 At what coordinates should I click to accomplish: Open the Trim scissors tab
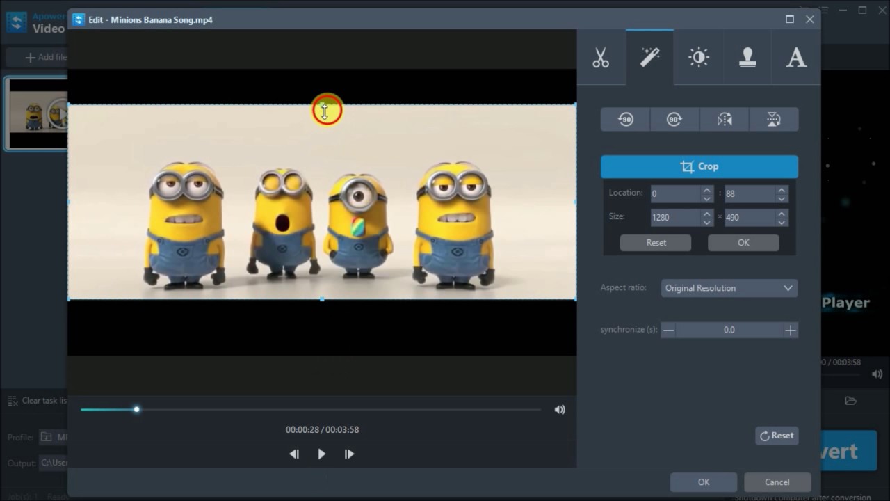click(601, 57)
